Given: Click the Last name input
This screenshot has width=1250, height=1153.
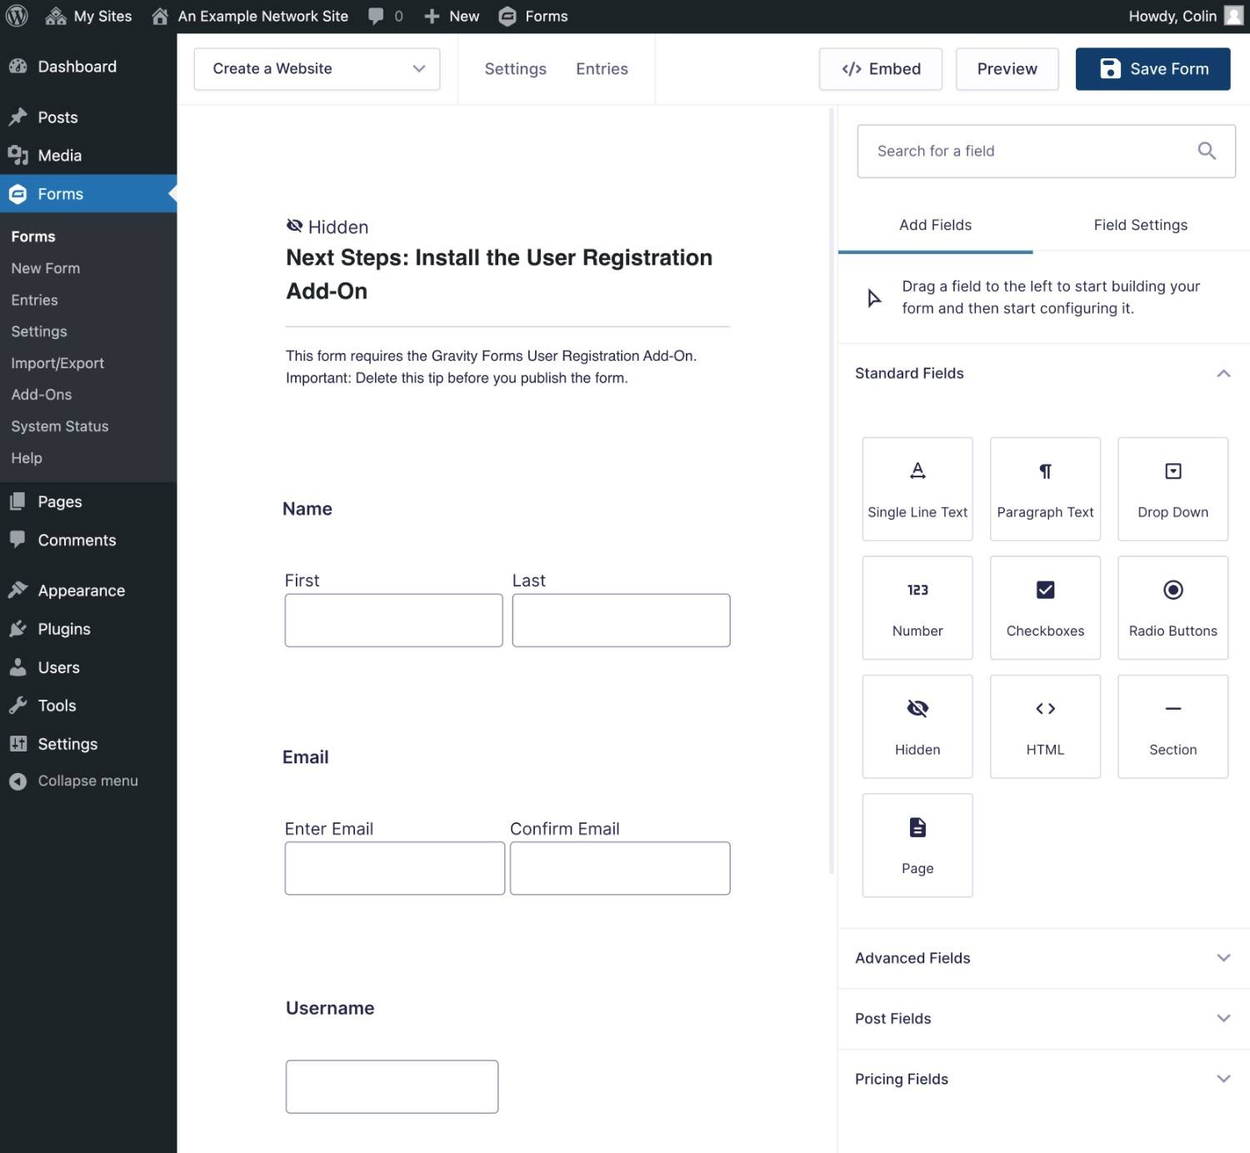Looking at the screenshot, I should [x=621, y=621].
